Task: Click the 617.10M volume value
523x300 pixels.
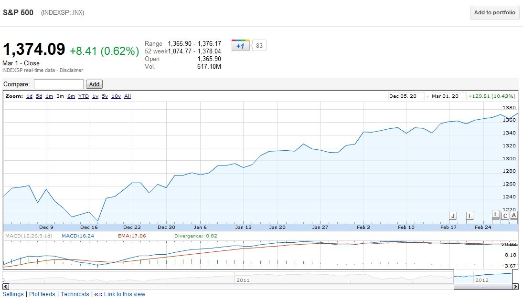Action: [x=209, y=67]
